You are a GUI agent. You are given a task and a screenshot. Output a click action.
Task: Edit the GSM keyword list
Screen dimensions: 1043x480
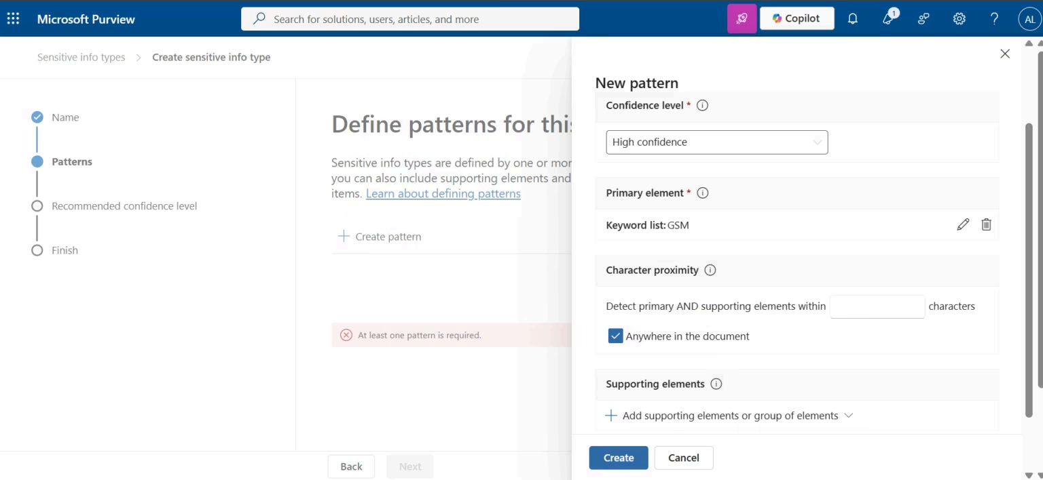(963, 224)
